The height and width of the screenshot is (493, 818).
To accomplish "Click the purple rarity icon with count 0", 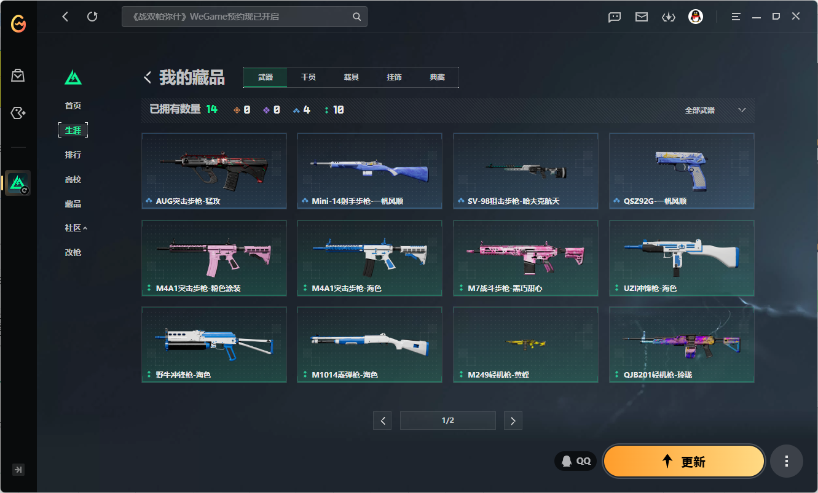I will (266, 111).
